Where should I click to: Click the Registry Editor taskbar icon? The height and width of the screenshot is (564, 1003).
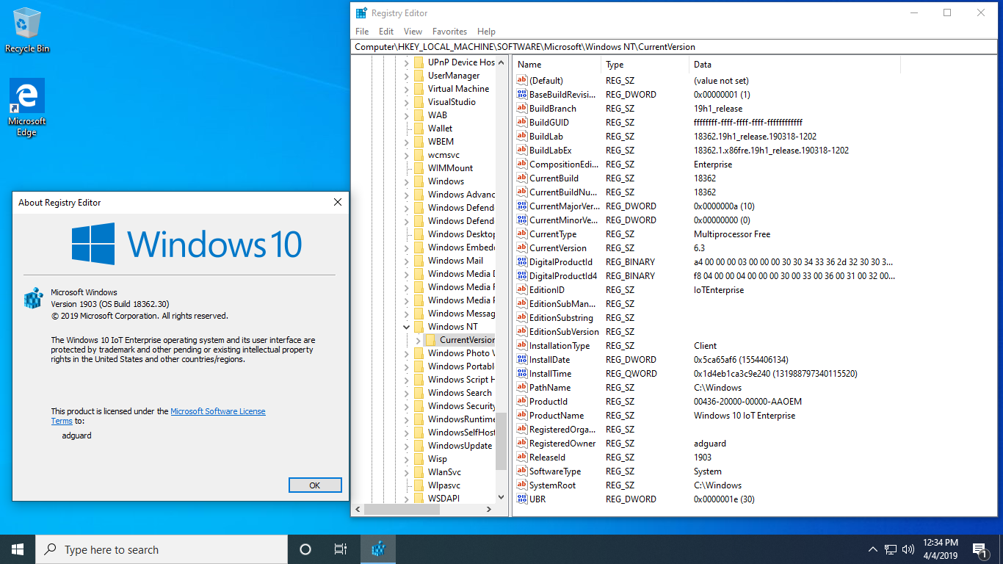click(x=378, y=549)
